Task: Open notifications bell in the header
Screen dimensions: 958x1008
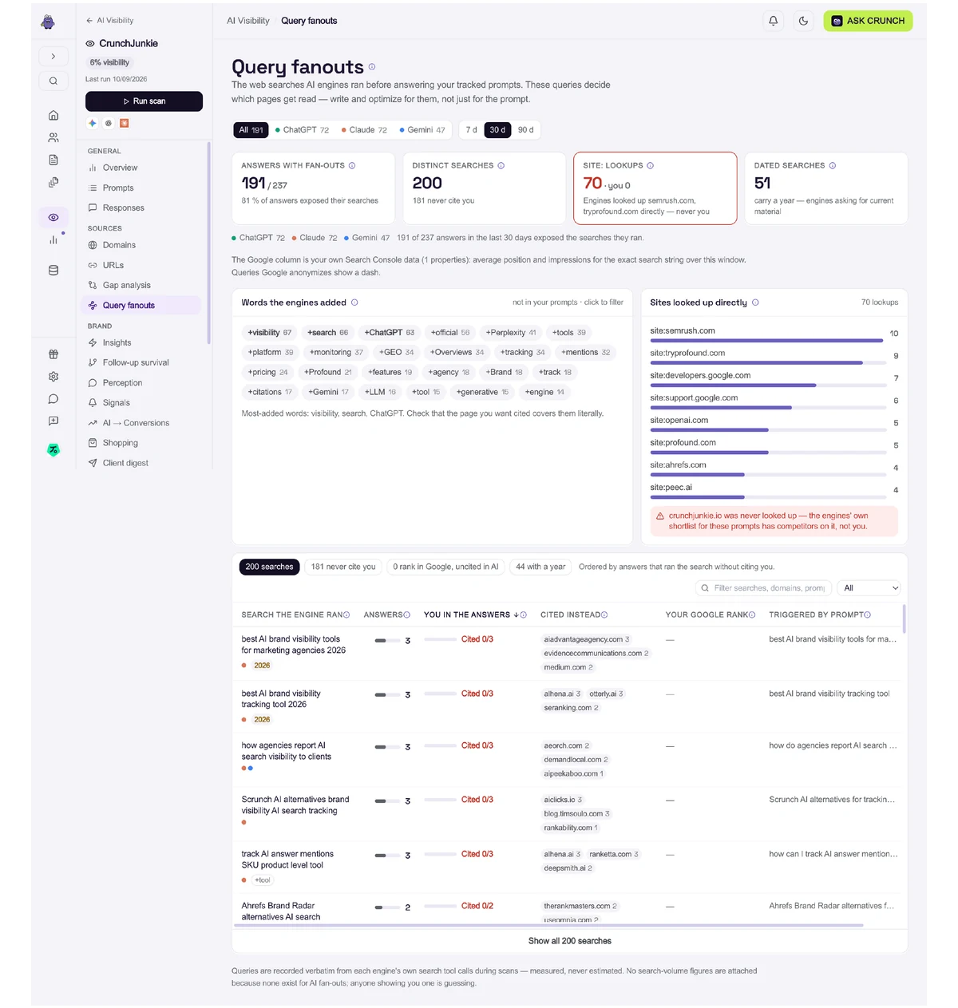Action: coord(773,21)
